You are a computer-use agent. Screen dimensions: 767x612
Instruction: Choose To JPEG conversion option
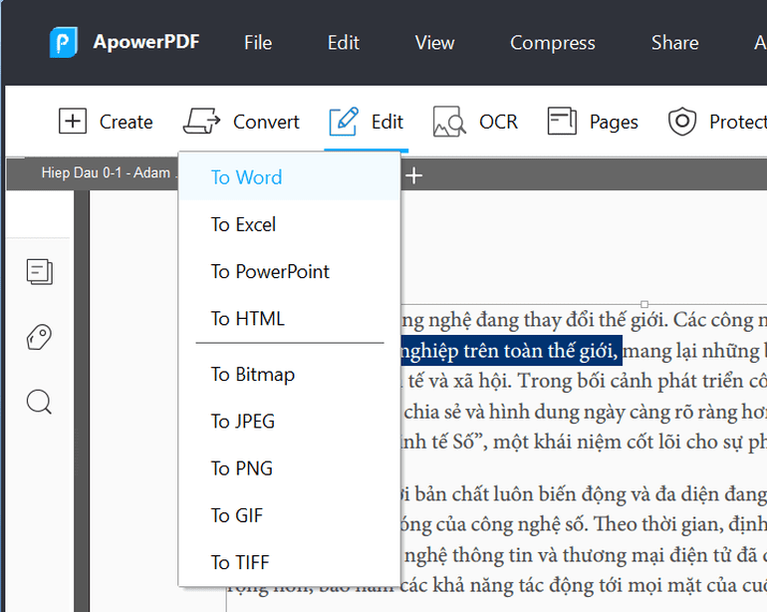pos(290,421)
